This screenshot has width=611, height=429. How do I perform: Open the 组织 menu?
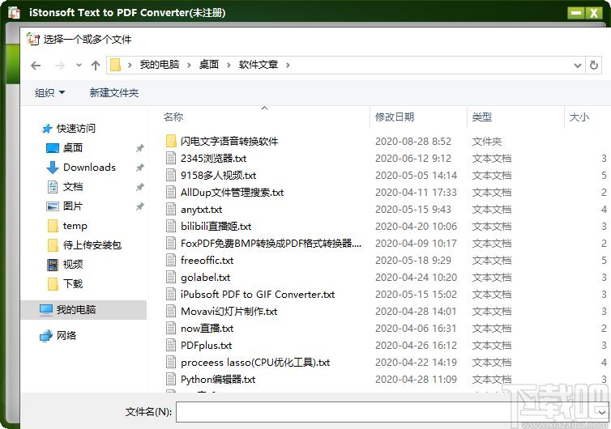tap(49, 92)
